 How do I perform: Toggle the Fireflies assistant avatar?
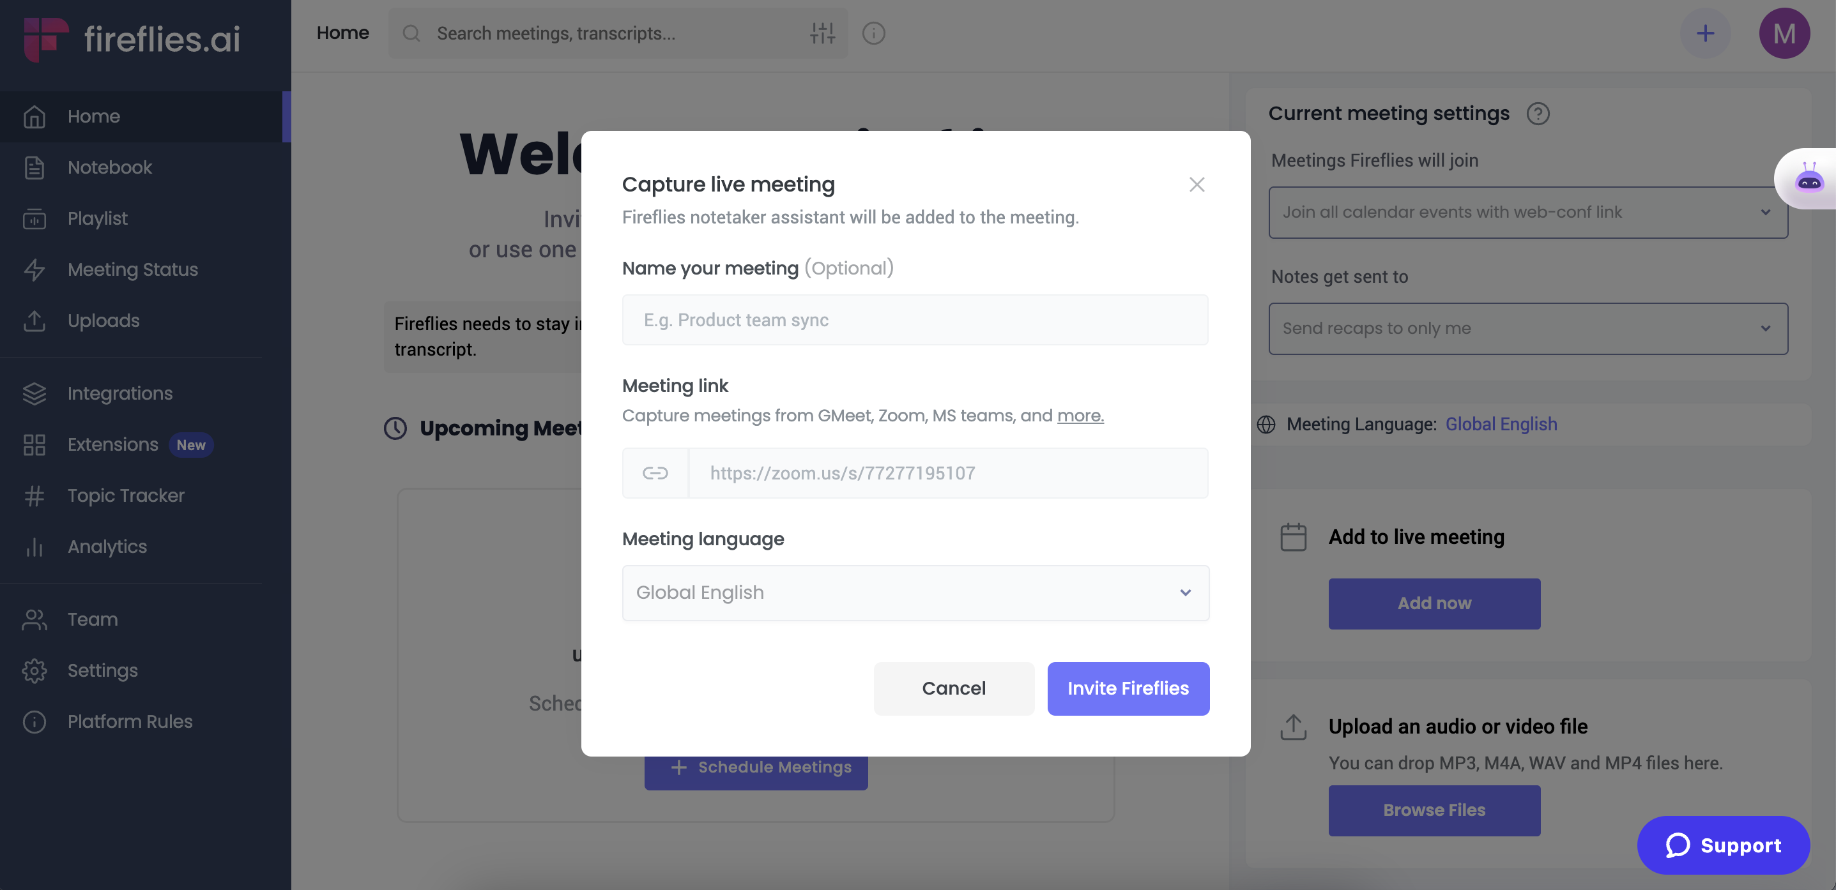[1807, 179]
